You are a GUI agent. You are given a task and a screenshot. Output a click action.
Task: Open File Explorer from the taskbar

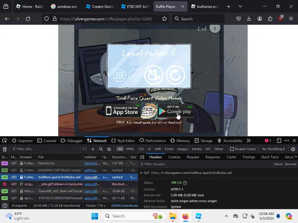(x=173, y=216)
